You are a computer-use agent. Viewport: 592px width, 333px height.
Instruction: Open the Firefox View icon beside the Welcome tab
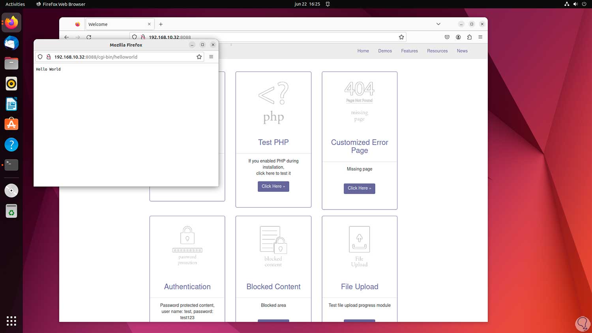point(77,24)
